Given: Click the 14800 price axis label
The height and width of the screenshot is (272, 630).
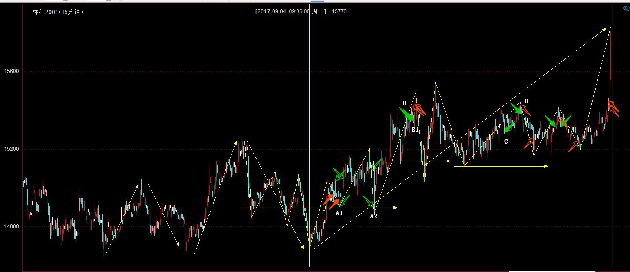Looking at the screenshot, I should click(11, 226).
